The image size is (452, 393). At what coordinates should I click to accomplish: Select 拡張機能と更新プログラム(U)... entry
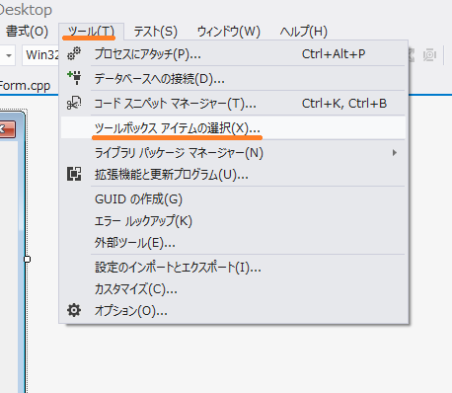pos(233,175)
